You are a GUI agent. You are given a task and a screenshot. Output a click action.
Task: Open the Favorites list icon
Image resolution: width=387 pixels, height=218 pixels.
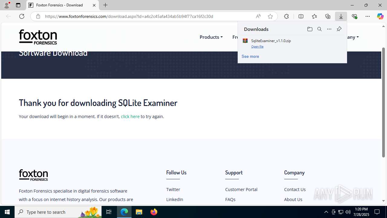click(314, 16)
